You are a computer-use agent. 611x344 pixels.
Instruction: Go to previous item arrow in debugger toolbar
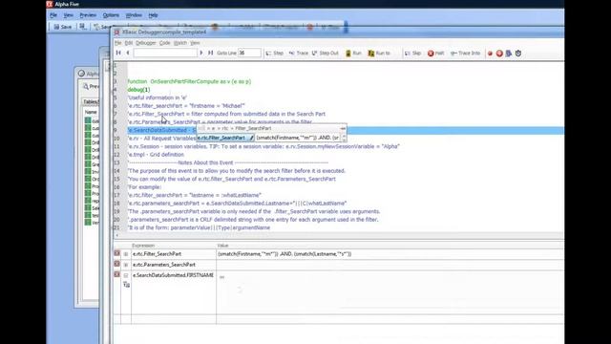(x=128, y=54)
